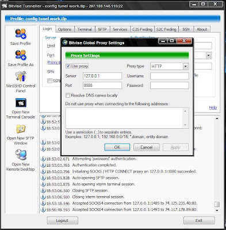Select 'Auto opening SFTP session.' log line
The width and height of the screenshot is (226, 230).
95,178
